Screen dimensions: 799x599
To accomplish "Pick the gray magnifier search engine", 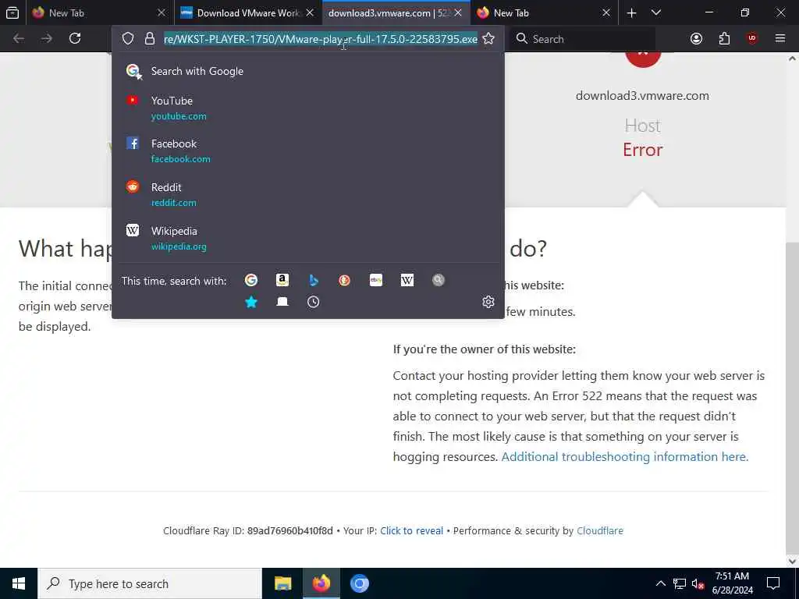I will (x=439, y=280).
